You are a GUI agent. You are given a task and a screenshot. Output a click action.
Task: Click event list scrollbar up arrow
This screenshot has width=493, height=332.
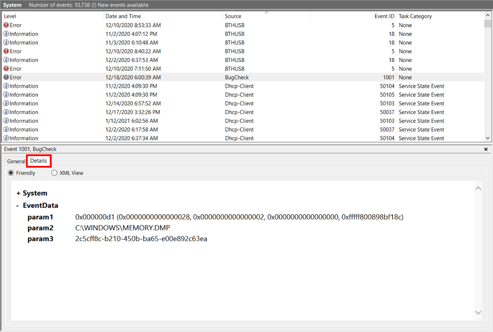click(488, 15)
